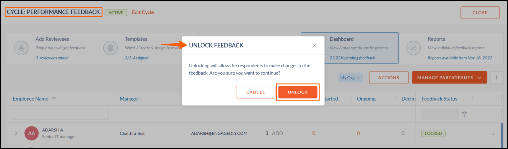Click the Edit Cycle link

143,12
